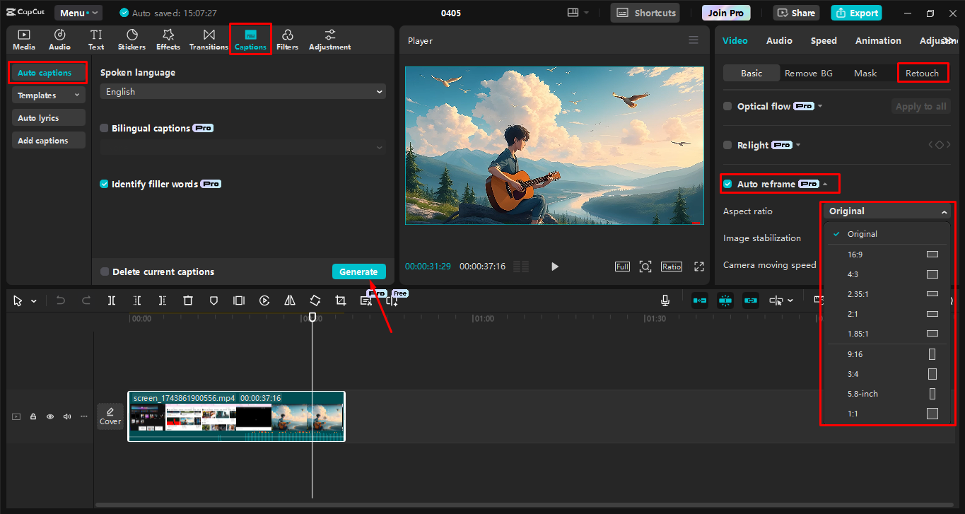Open the Stickers panel
The width and height of the screenshot is (965, 514).
[131, 40]
